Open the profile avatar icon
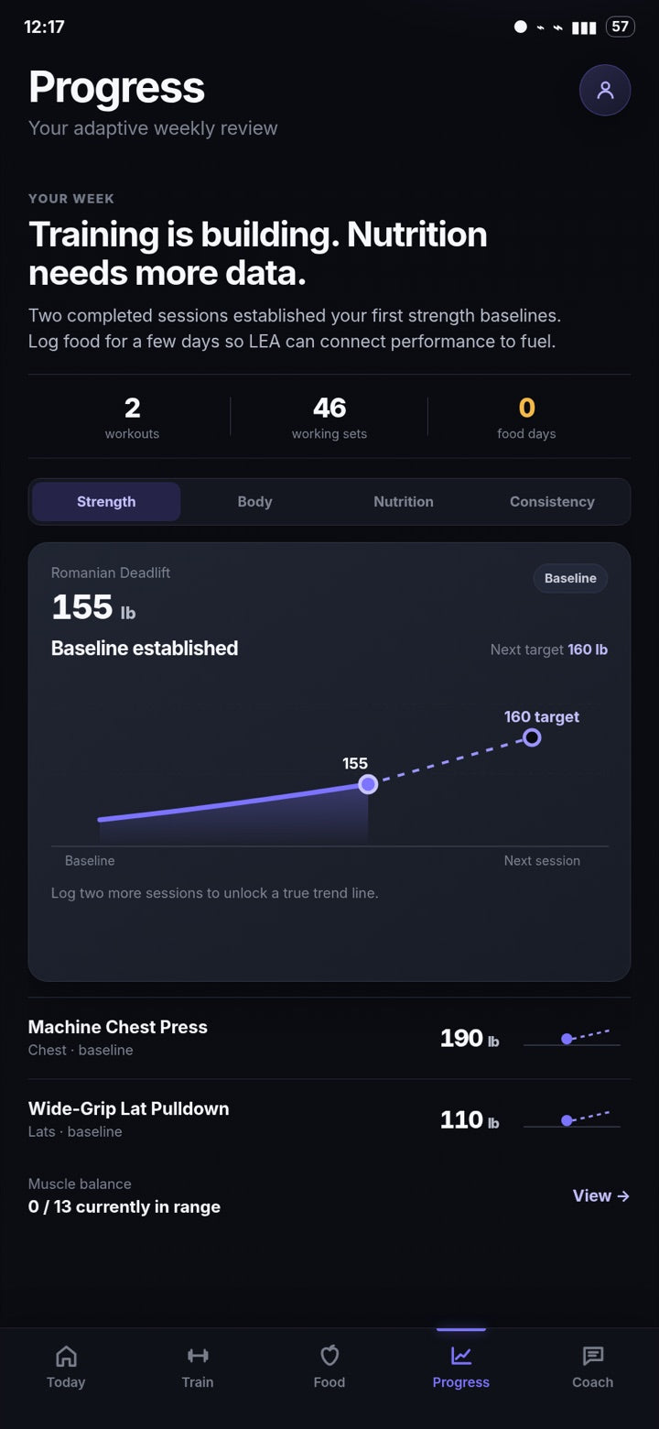The width and height of the screenshot is (659, 1429). point(605,90)
